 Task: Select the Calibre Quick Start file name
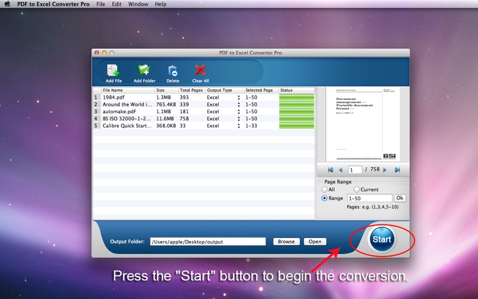[127, 126]
